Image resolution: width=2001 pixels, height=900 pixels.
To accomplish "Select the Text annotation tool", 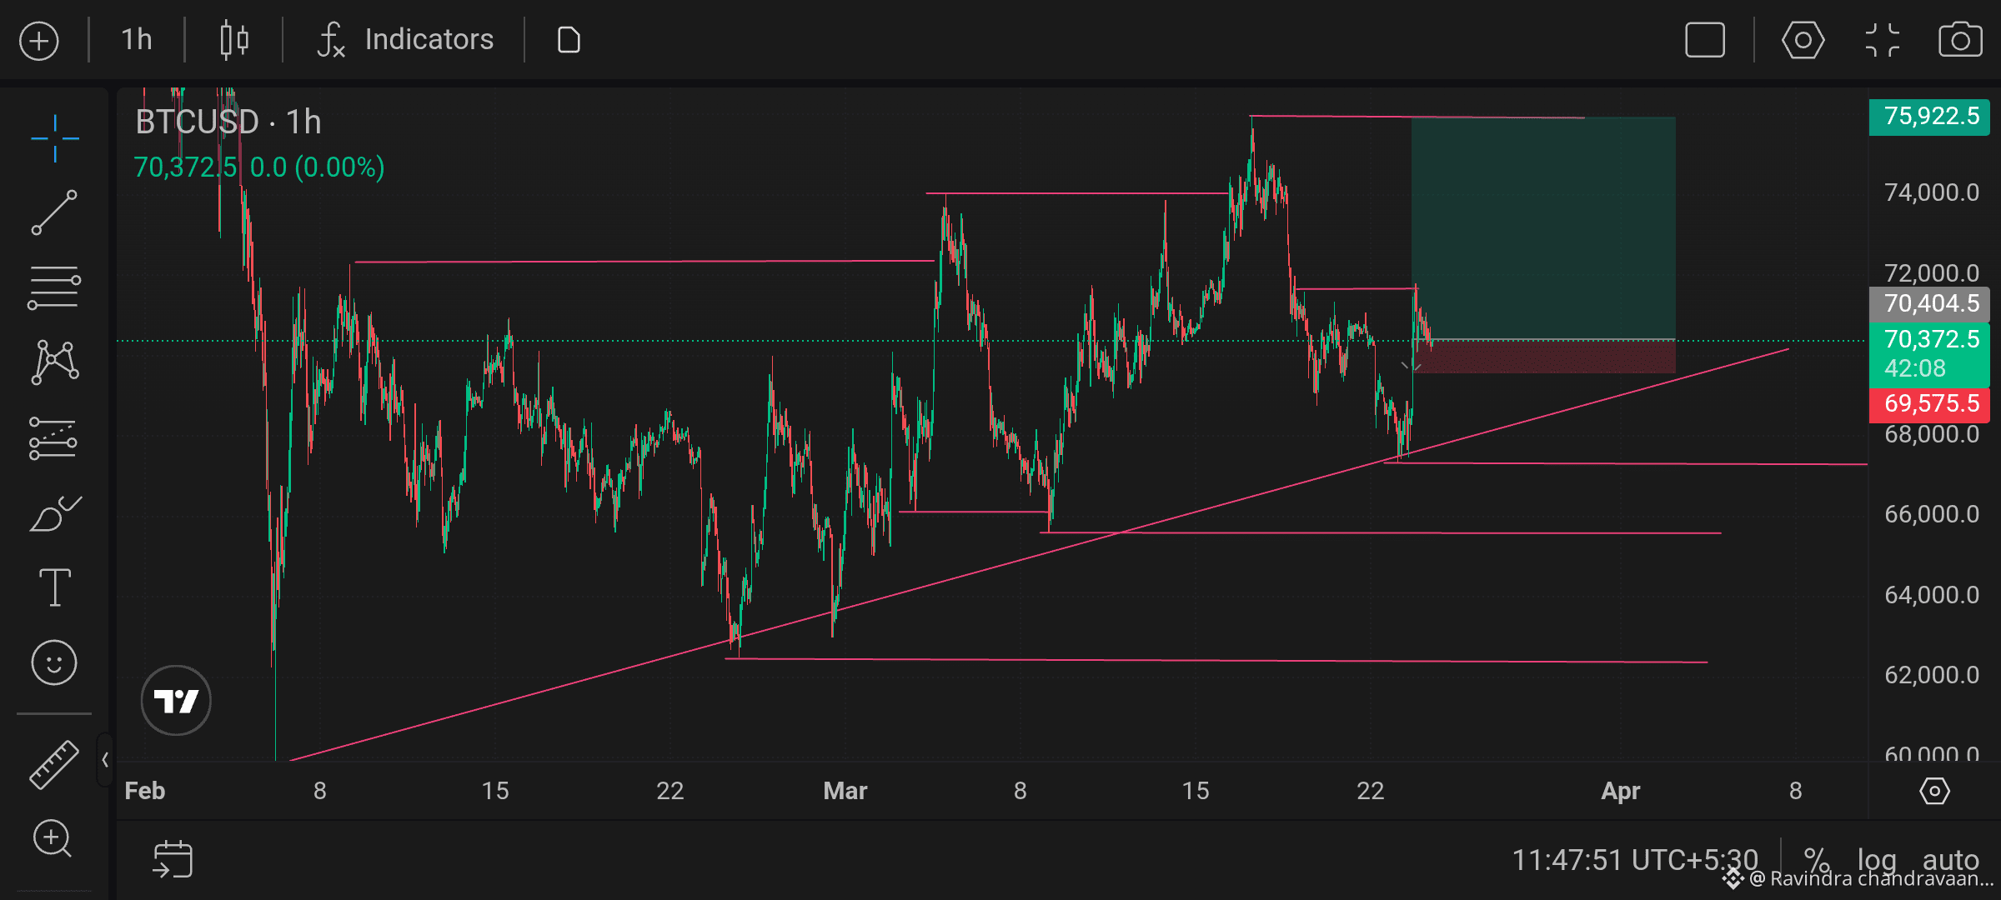I will [x=55, y=587].
